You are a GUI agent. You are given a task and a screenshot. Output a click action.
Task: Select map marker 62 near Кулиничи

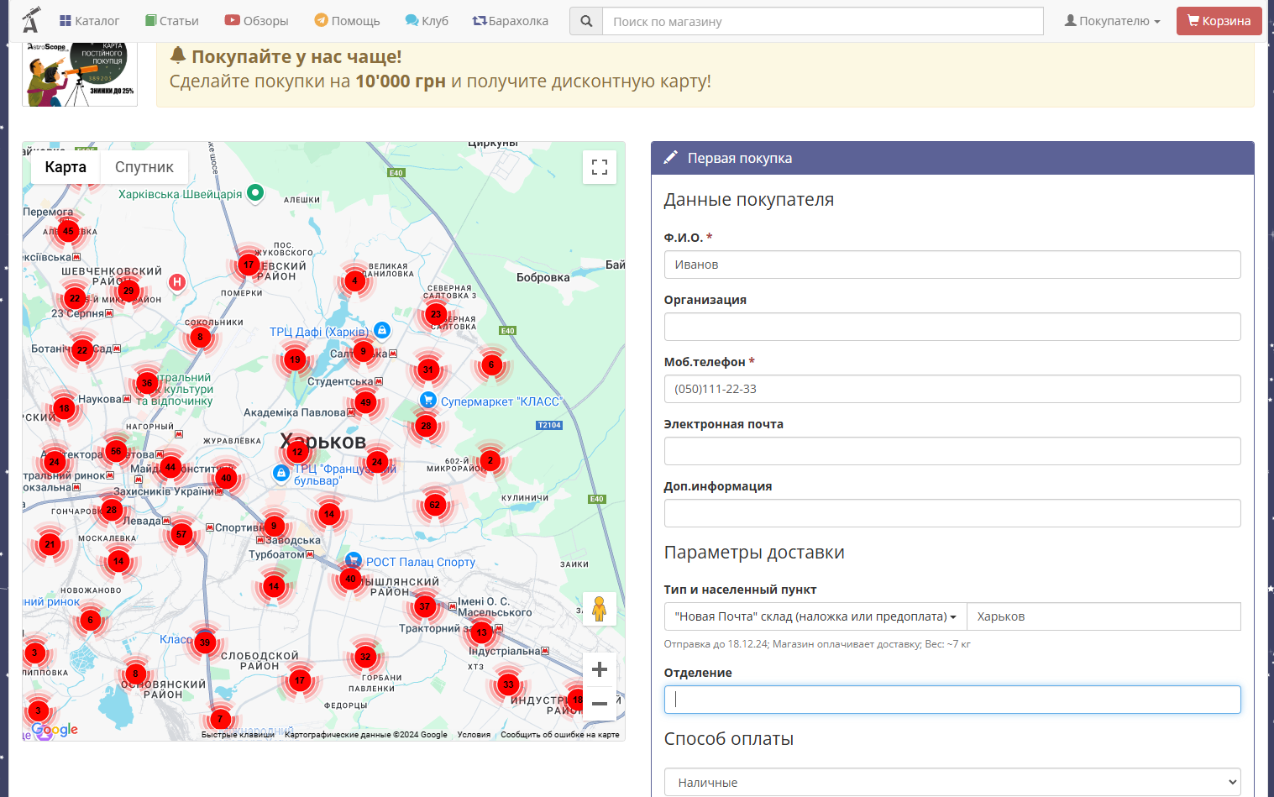[434, 505]
